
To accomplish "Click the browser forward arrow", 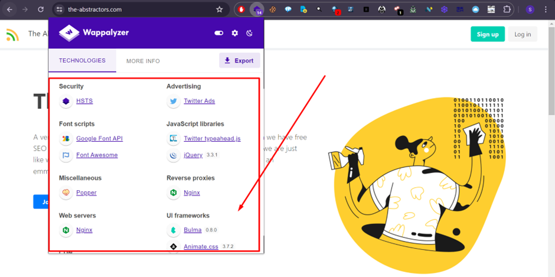I will [x=25, y=9].
